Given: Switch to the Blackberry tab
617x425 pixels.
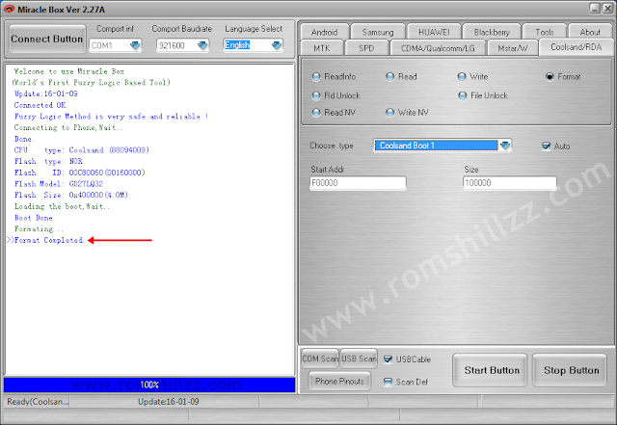Looking at the screenshot, I should tap(492, 32).
